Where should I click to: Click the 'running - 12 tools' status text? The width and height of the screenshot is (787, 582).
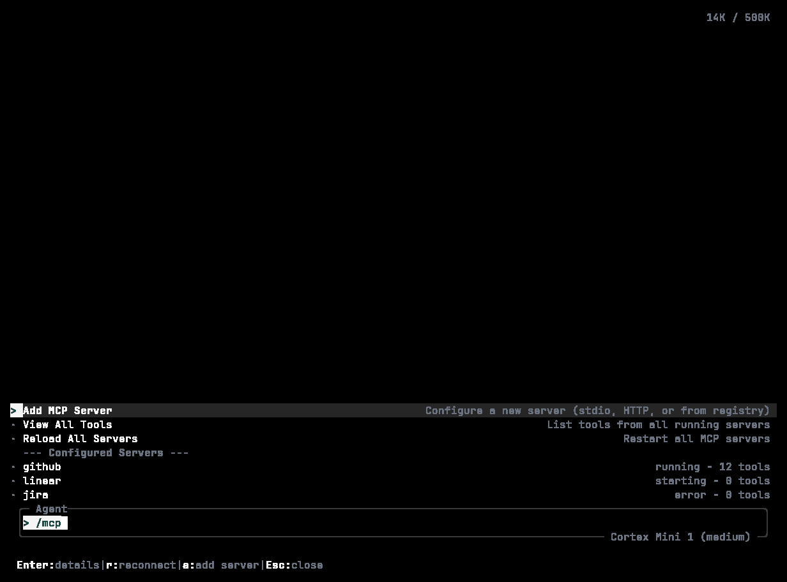tap(713, 466)
